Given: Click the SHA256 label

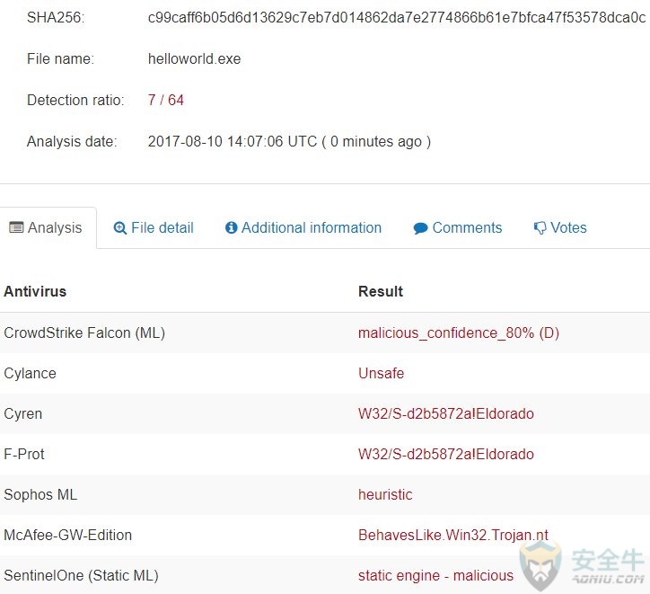Looking at the screenshot, I should coord(56,17).
